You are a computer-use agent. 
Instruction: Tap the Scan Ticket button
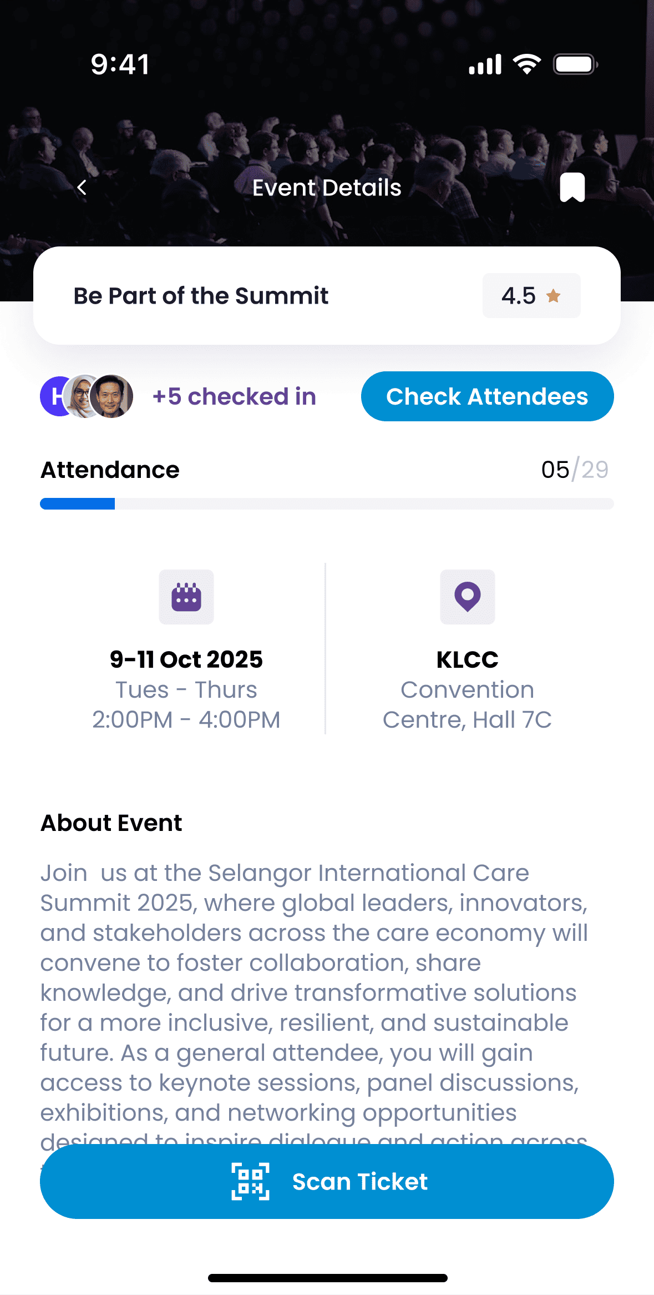click(x=327, y=1181)
